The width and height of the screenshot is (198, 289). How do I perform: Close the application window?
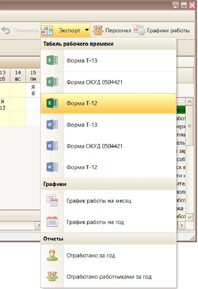point(192,5)
